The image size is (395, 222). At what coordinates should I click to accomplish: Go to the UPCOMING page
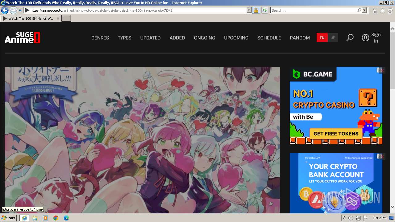point(236,38)
